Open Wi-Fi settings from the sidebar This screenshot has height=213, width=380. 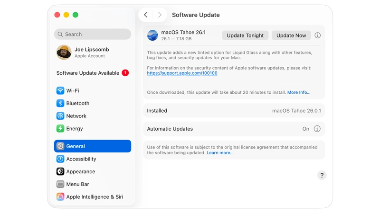(x=92, y=90)
